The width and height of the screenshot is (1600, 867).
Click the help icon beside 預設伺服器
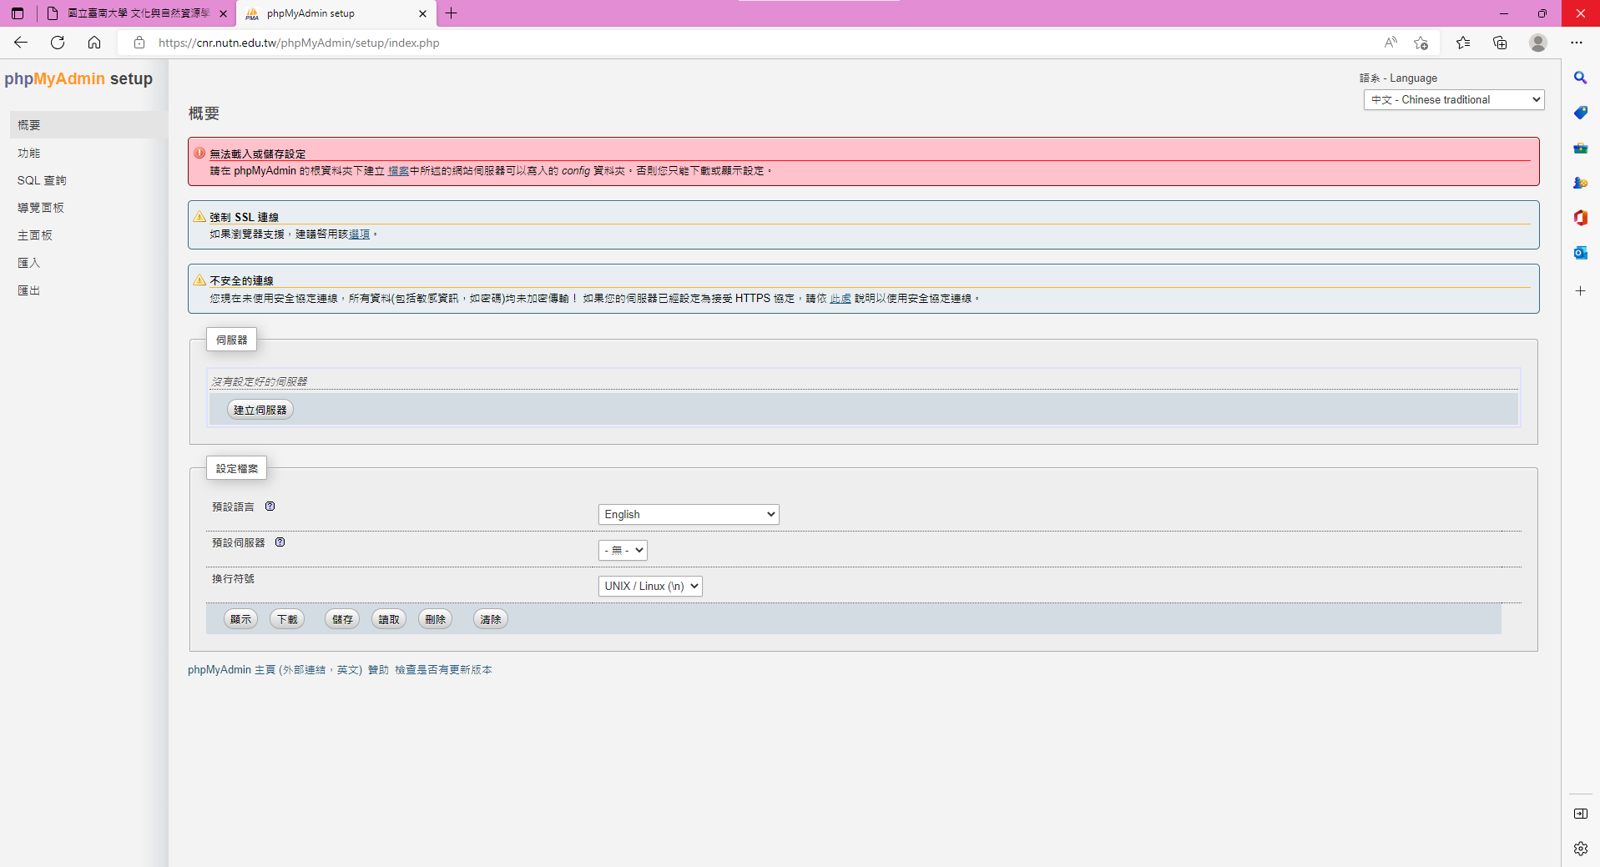point(280,542)
